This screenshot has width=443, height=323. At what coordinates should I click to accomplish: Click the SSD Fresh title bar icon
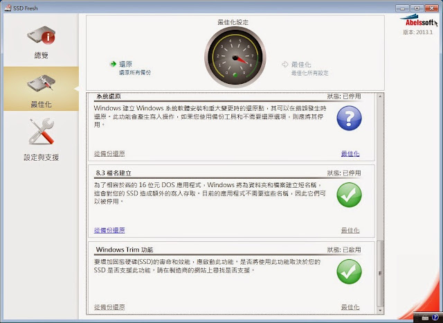pos(8,8)
